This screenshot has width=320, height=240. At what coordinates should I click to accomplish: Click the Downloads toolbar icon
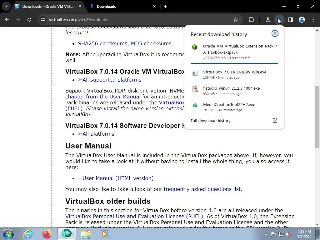(279, 20)
